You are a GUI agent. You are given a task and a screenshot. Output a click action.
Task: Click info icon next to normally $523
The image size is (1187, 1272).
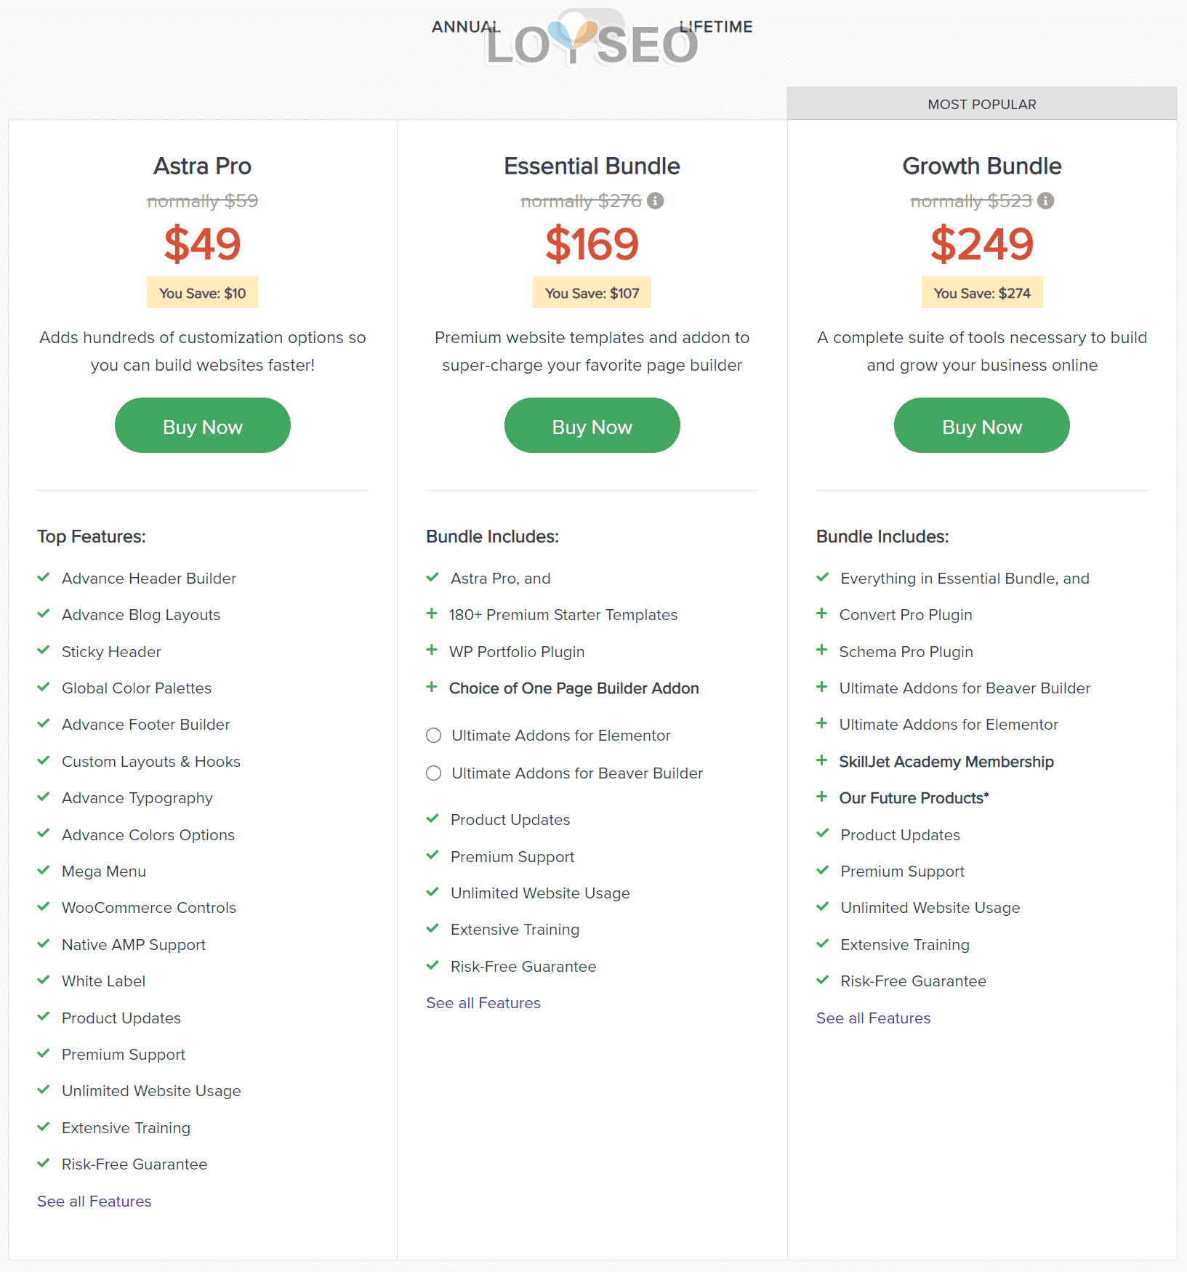pos(1045,201)
